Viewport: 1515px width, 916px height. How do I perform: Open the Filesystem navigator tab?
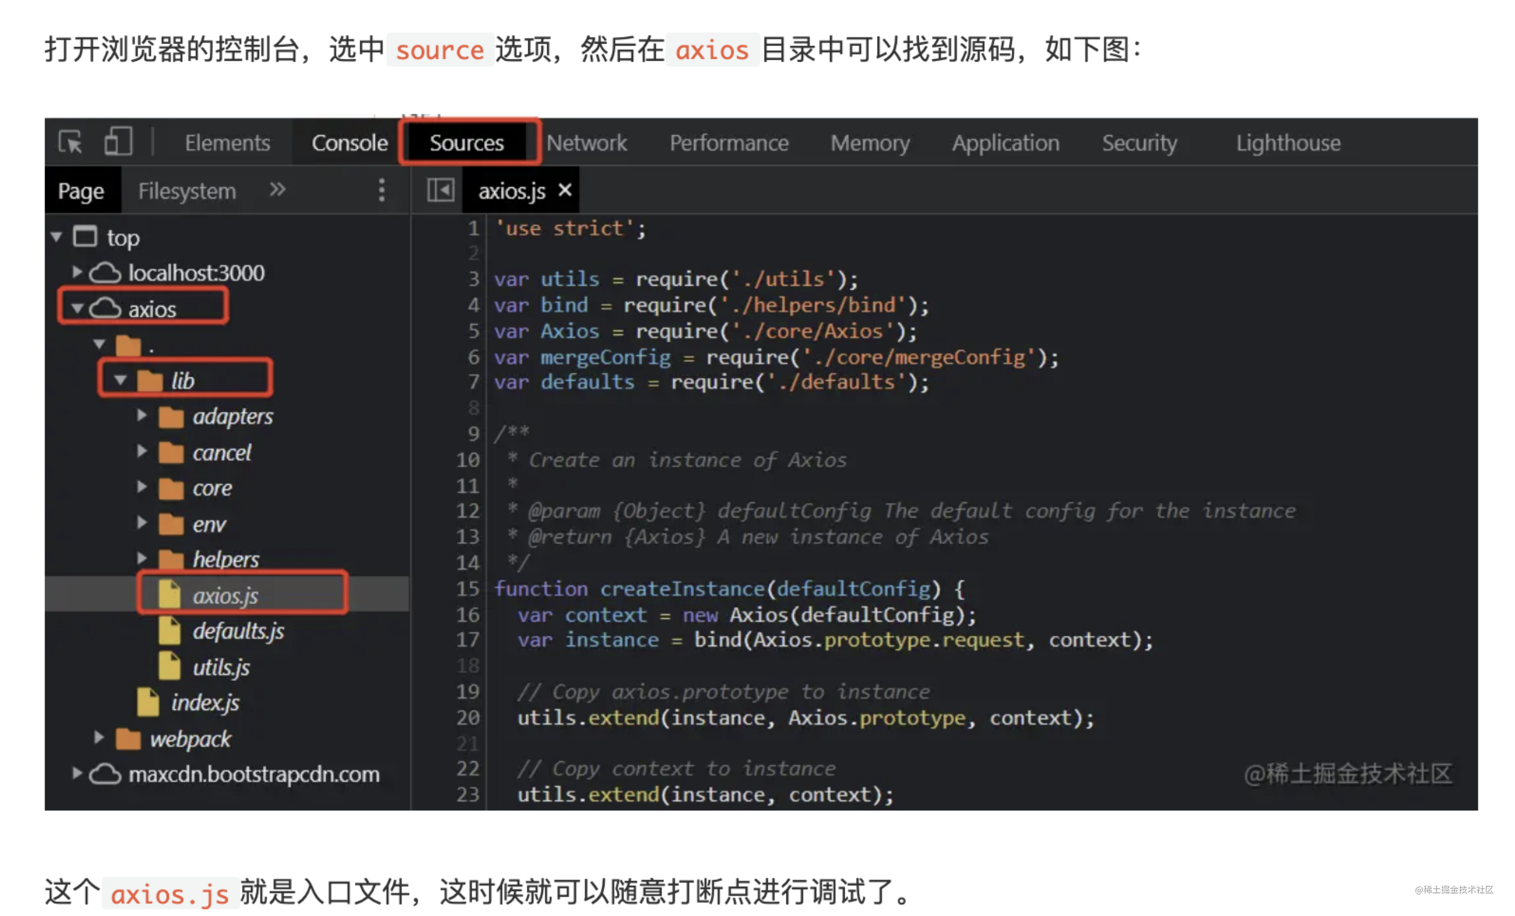(187, 191)
